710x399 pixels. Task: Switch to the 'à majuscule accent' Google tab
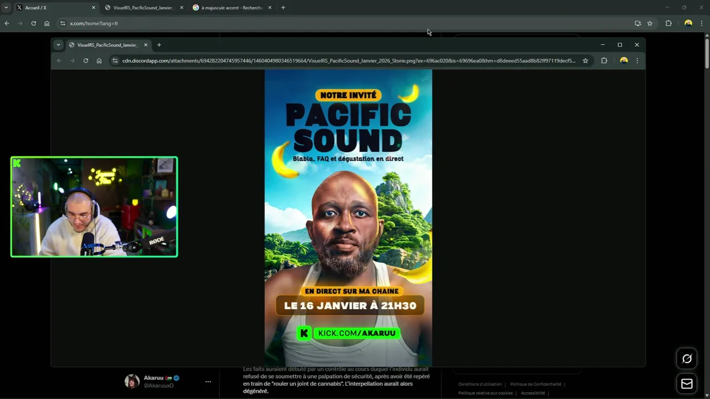point(232,8)
